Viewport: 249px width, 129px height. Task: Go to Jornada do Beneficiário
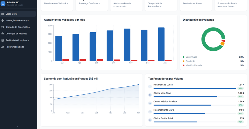(18, 27)
